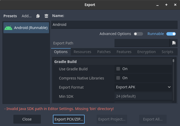Browse export path with the file icon
180x126 pixels.
(174, 43)
